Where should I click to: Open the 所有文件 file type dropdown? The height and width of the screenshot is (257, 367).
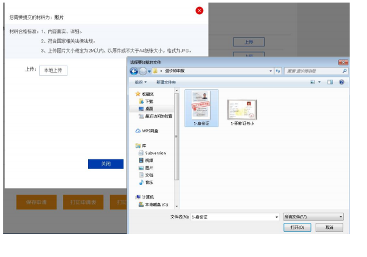pyautogui.click(x=314, y=217)
